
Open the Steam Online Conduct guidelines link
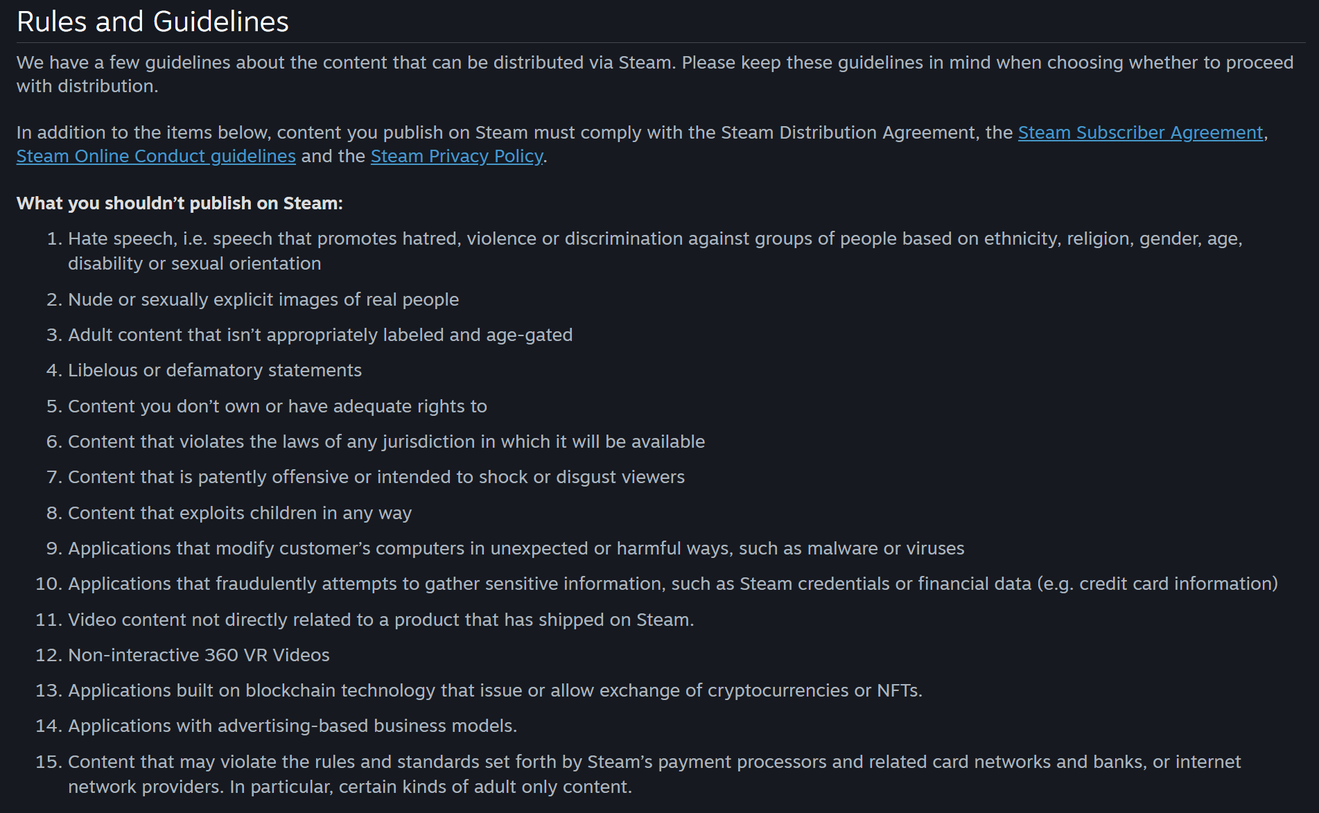[x=156, y=156]
